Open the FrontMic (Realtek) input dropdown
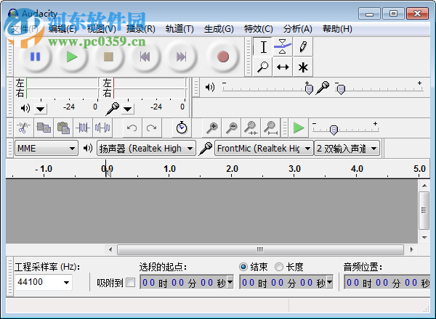 (264, 148)
